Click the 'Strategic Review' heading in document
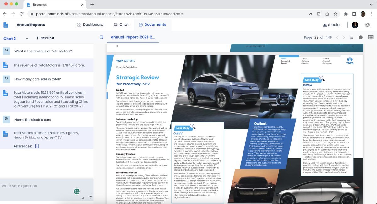Screen dimensions: 377x204 (x=137, y=78)
